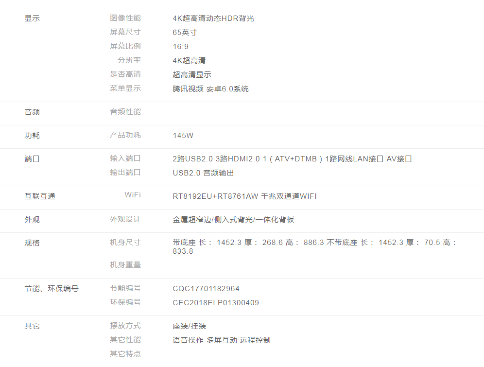Image resolution: width=484 pixels, height=367 pixels.
Task: Click the CEC2018ELP01300409 environmental number
Action: pos(216,303)
